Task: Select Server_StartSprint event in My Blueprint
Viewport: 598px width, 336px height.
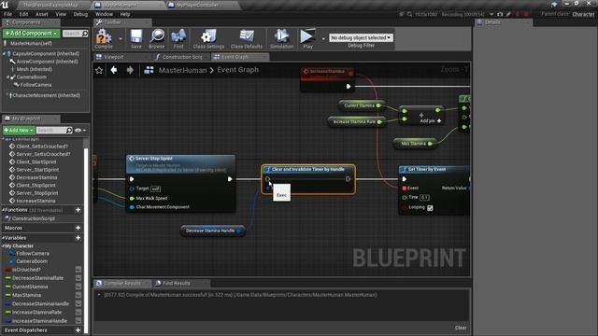Action: (x=37, y=170)
